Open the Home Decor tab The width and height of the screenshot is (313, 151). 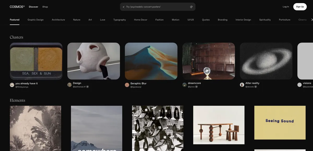coord(141,20)
